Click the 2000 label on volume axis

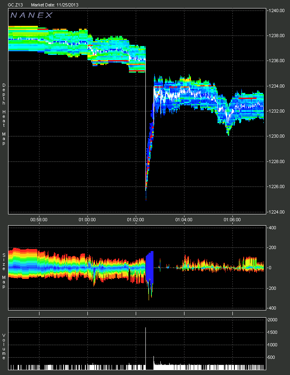pyautogui.click(x=273, y=320)
